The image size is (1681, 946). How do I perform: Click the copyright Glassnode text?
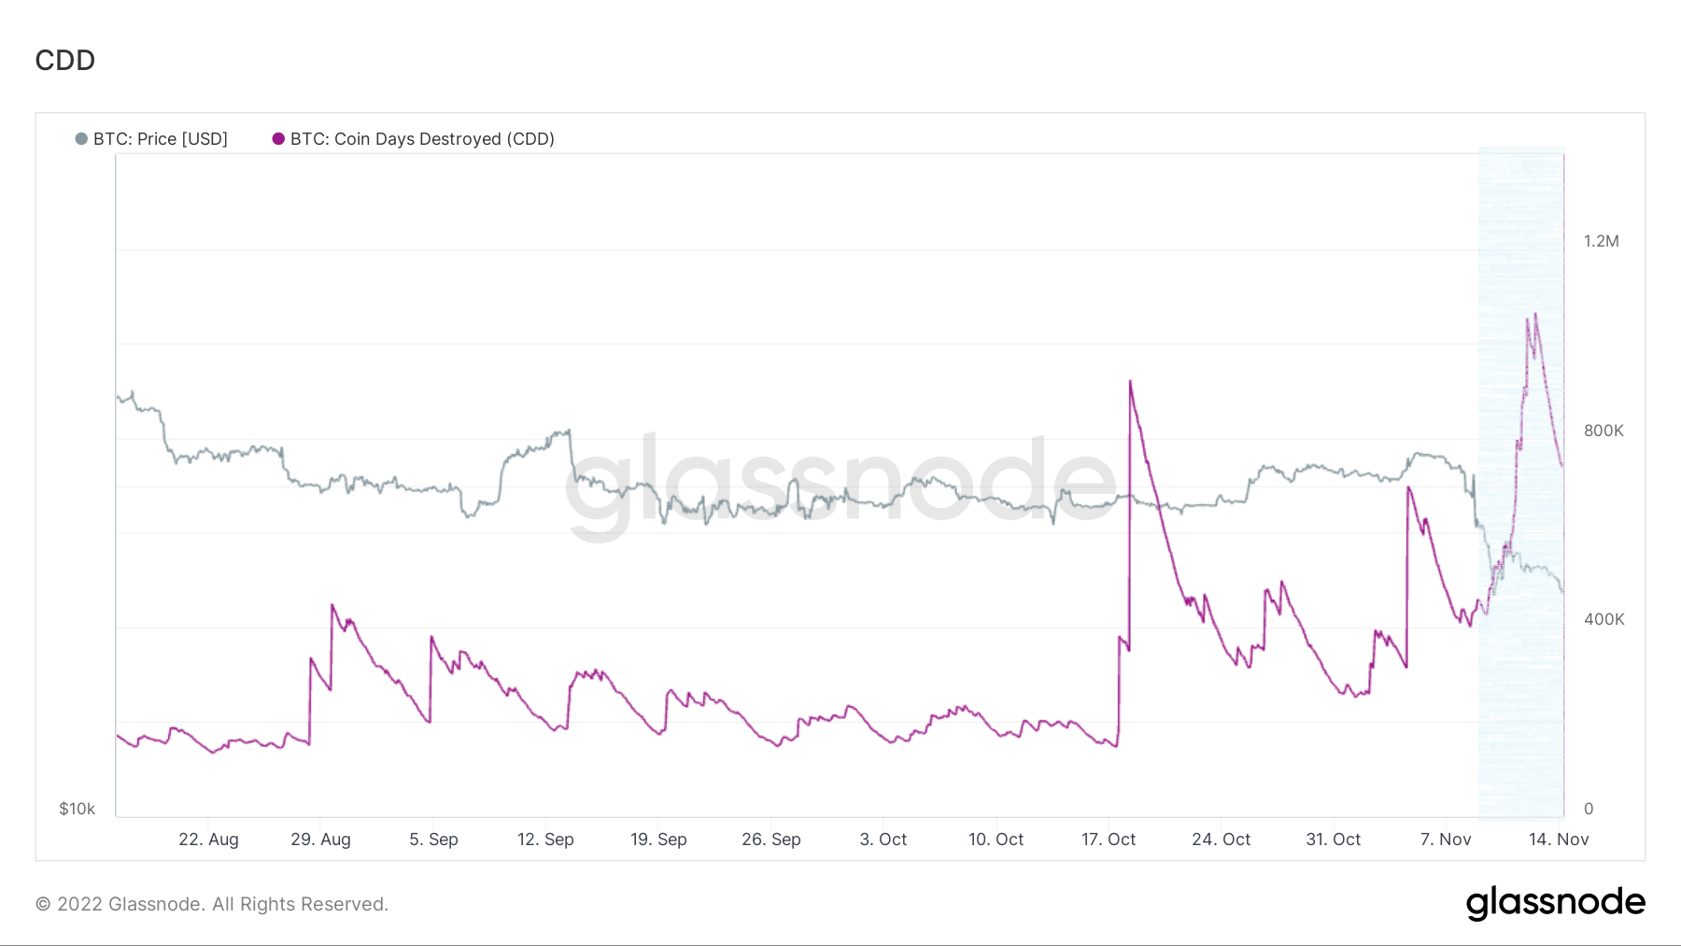212,904
